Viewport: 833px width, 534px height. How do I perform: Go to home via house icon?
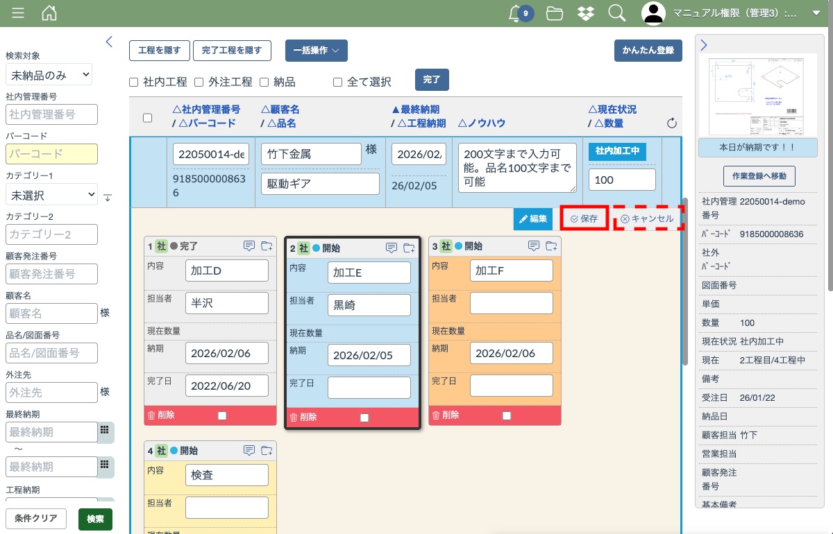point(49,13)
